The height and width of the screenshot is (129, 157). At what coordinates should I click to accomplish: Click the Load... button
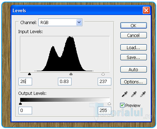point(134,47)
